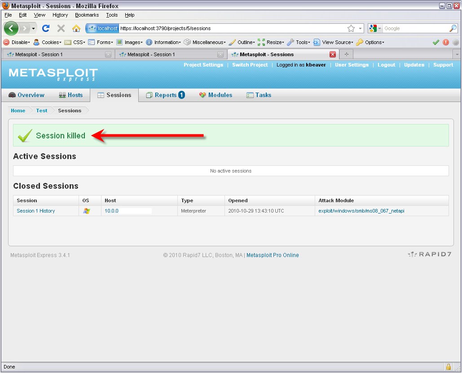
Task: Click the Metasploit Express logo
Action: [53, 74]
